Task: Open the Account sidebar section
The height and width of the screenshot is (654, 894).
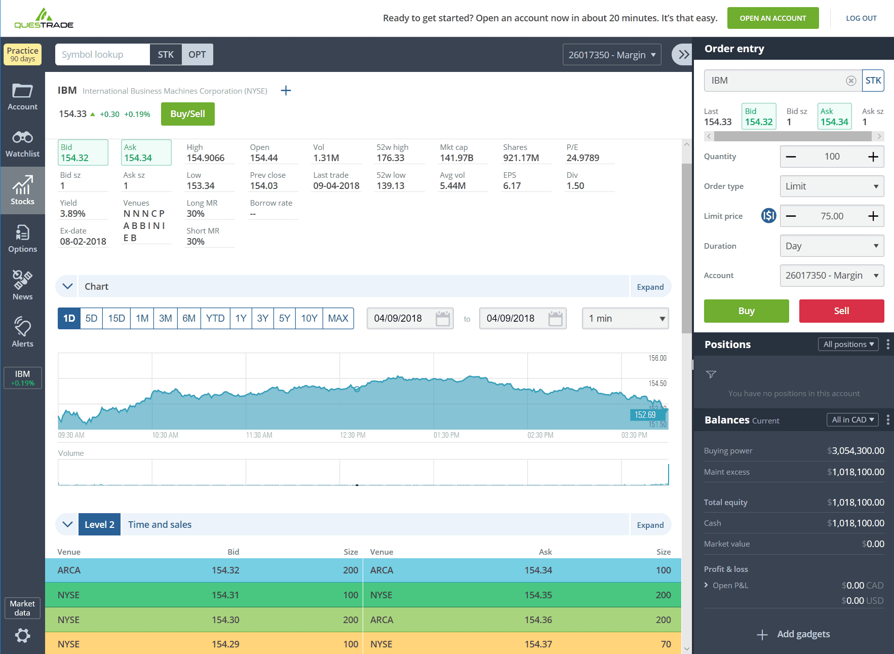Action: coord(22,96)
